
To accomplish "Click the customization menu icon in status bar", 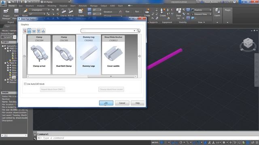I will 257,143.
